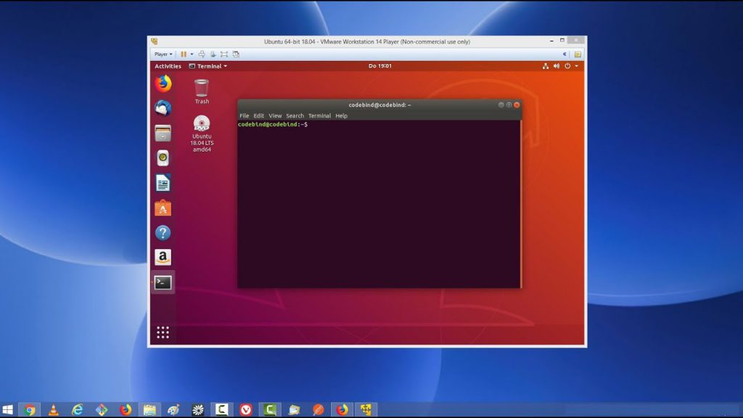
Task: Open the terminal's Edit menu
Action: [x=258, y=115]
